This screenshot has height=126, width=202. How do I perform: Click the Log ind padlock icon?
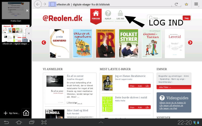(120, 15)
